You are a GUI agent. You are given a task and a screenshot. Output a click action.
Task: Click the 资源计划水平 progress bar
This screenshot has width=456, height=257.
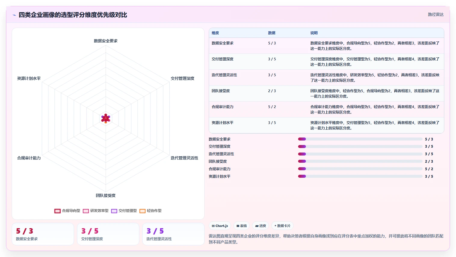(x=360, y=176)
